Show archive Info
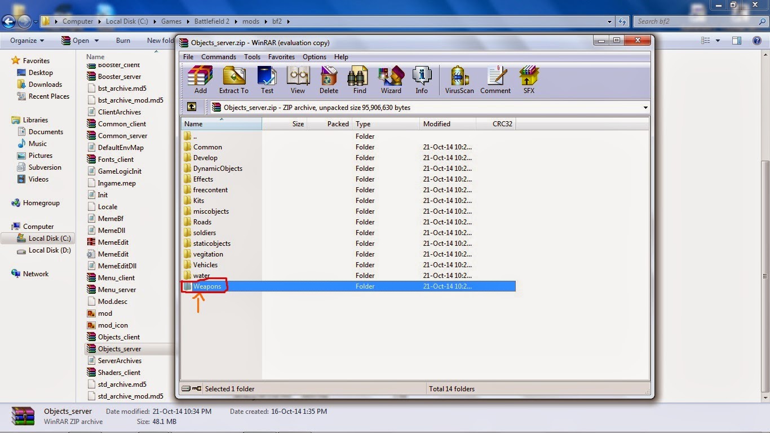 coord(422,79)
